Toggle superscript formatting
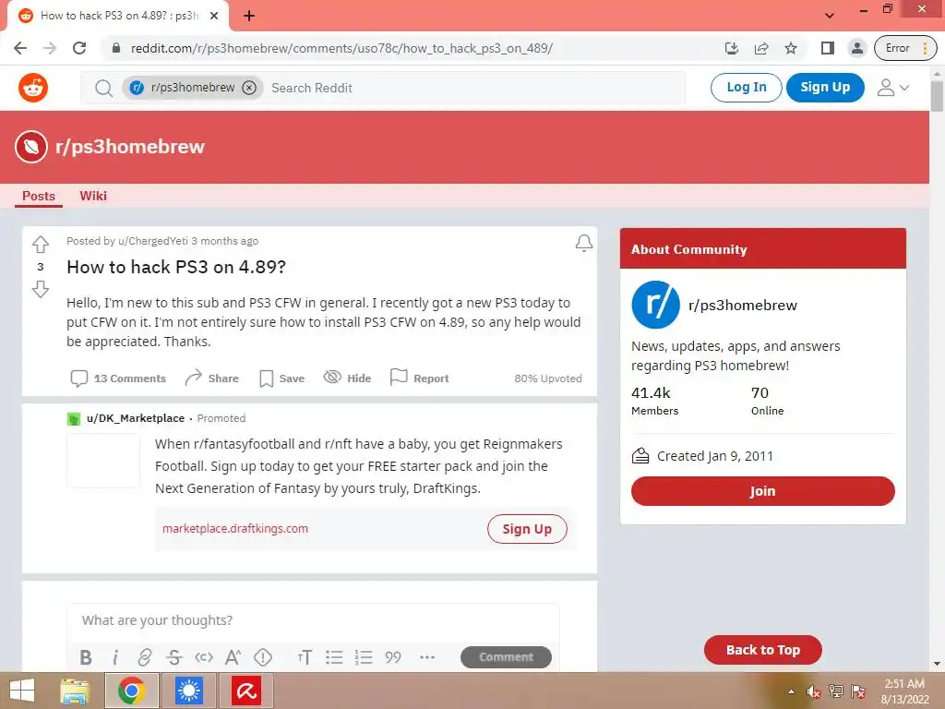Image resolution: width=945 pixels, height=709 pixels. click(233, 657)
